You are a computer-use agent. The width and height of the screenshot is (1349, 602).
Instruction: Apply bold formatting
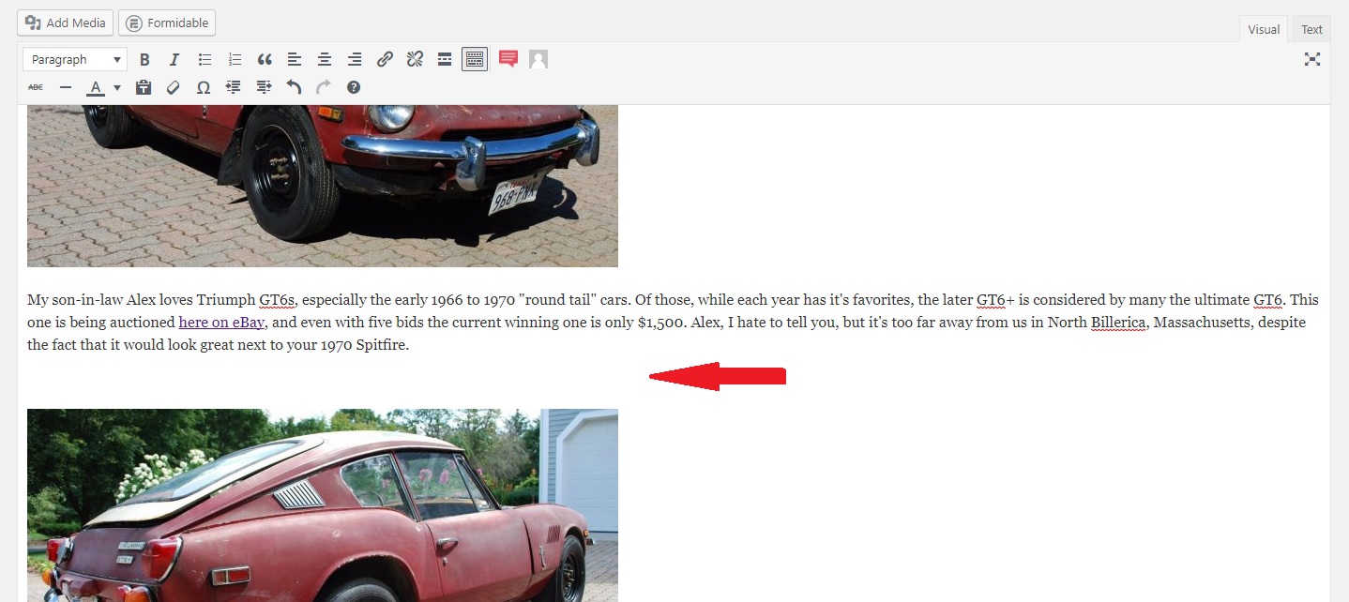[144, 59]
